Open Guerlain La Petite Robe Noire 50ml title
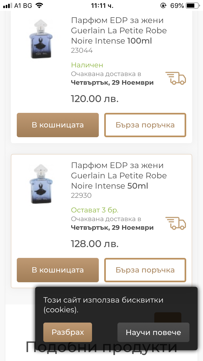Screen dimensions: 203x361 pyautogui.click(x=119, y=176)
